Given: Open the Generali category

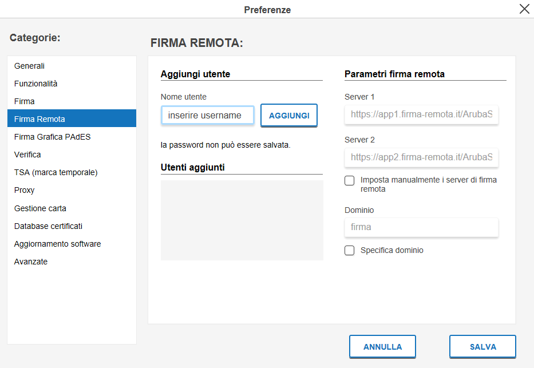Looking at the screenshot, I should (x=72, y=66).
